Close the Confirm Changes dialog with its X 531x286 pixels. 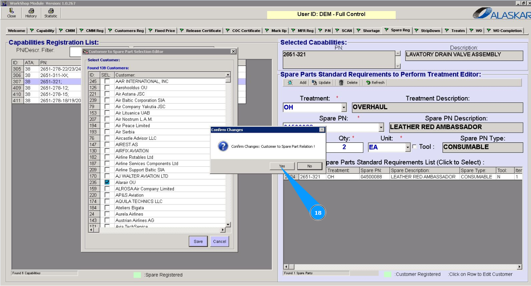[322, 130]
